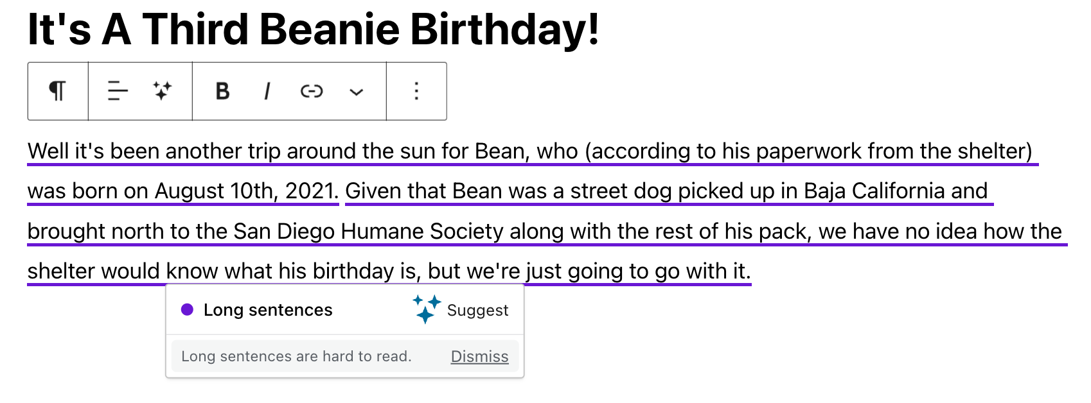Dismiss the long sentences warning
Viewport: 1091px width, 403px height.
pyautogui.click(x=479, y=357)
